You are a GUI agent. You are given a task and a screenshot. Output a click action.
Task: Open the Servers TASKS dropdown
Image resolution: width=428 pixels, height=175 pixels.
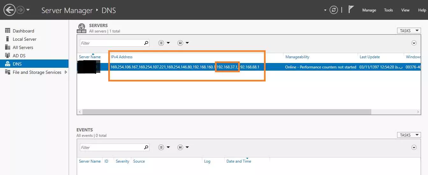coord(409,31)
